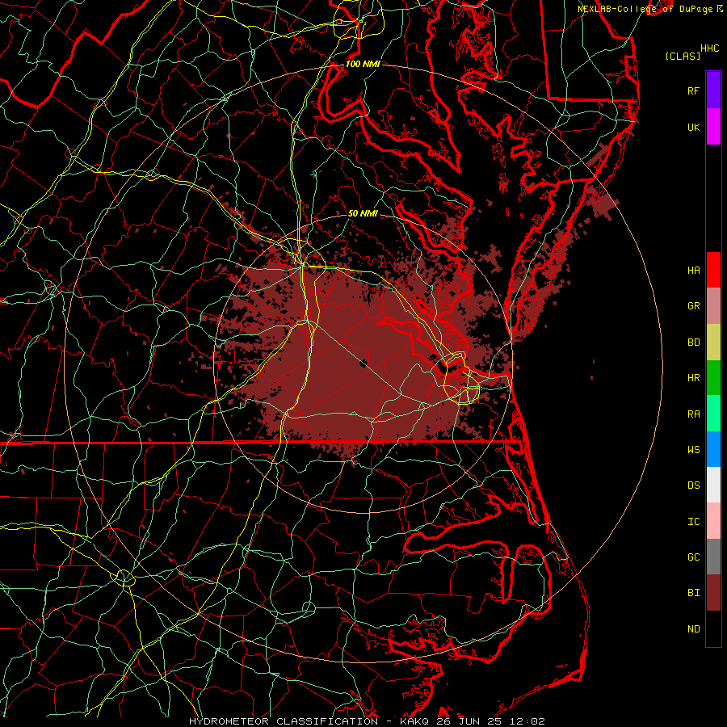This screenshot has width=727, height=727.
Task: Click the 50 NMI range ring label
Action: point(363,213)
